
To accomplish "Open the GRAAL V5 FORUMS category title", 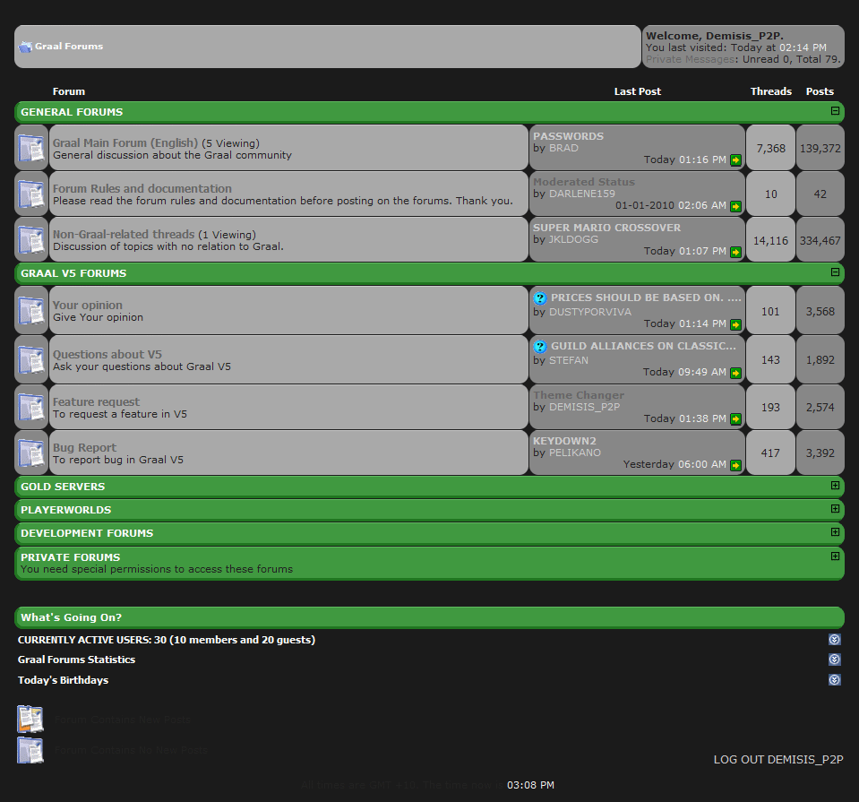I will coord(73,273).
